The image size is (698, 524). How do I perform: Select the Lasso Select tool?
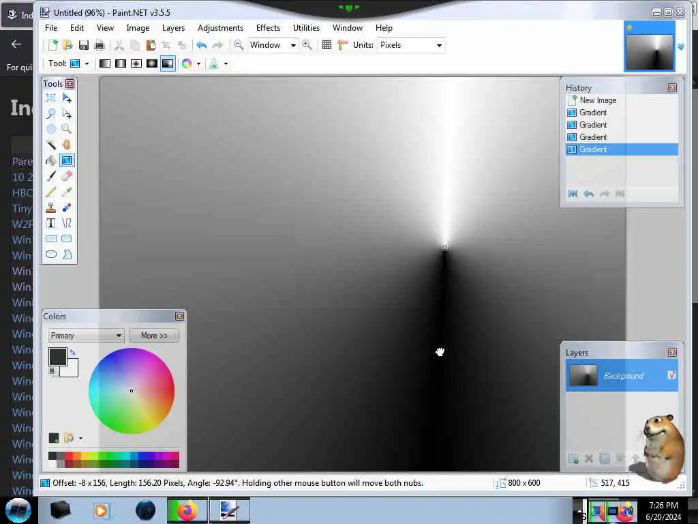(x=50, y=113)
